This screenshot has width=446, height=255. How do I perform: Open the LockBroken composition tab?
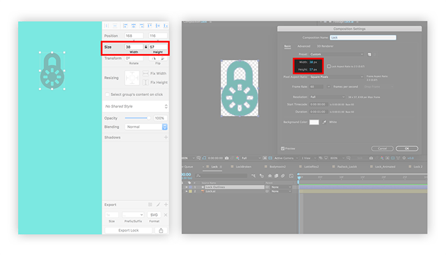[x=243, y=167]
